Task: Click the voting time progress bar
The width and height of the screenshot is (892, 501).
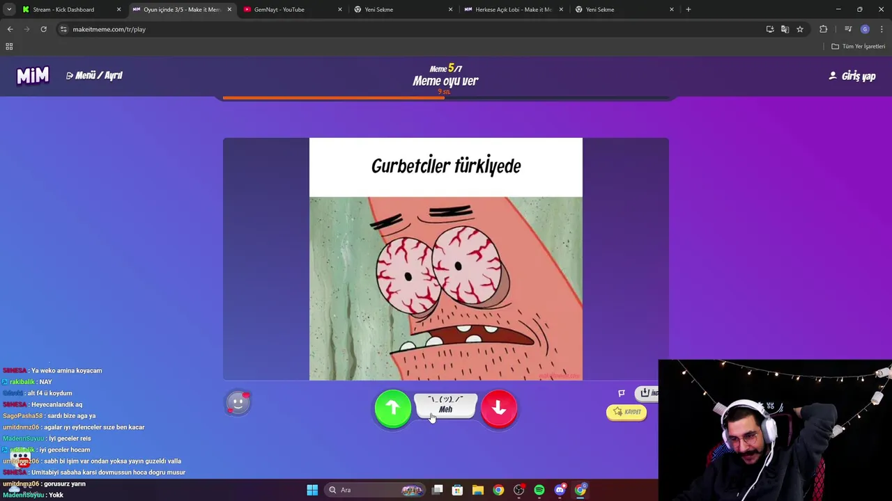Action: 446,98
